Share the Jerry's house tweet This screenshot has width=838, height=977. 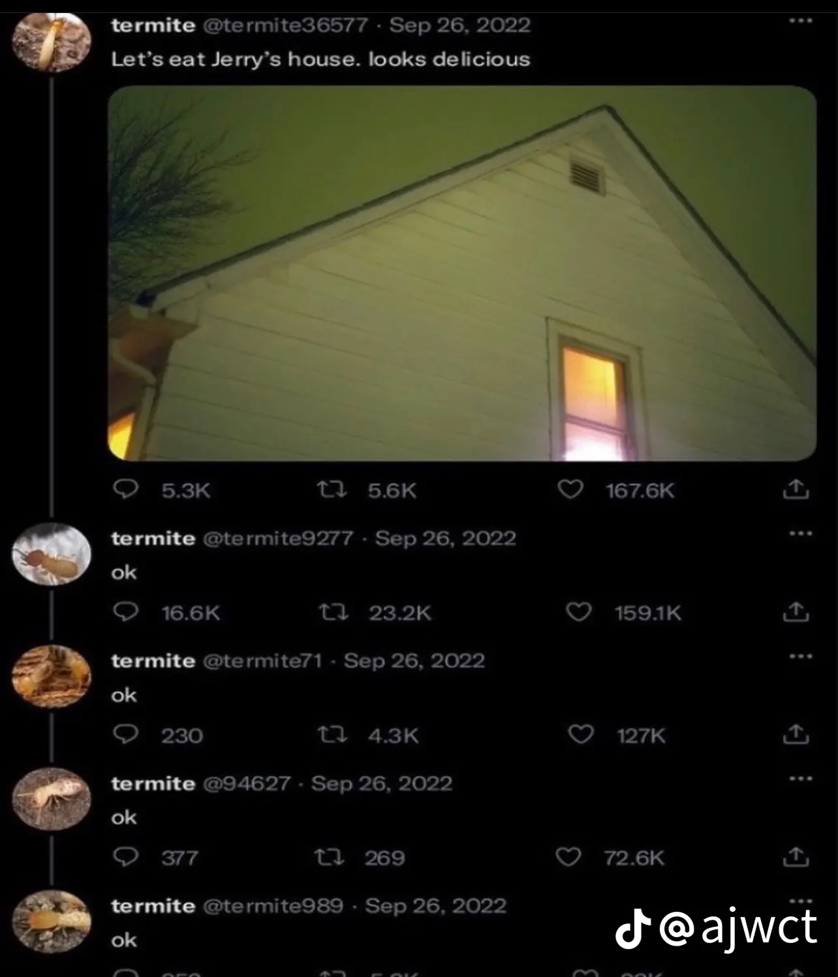click(796, 489)
